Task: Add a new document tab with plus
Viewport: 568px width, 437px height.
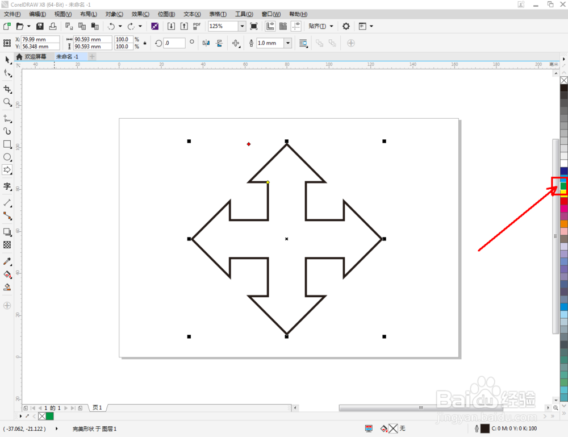Action: pos(92,56)
